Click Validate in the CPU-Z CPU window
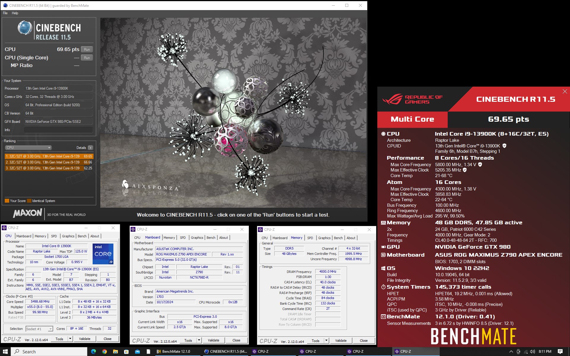 click(85, 339)
